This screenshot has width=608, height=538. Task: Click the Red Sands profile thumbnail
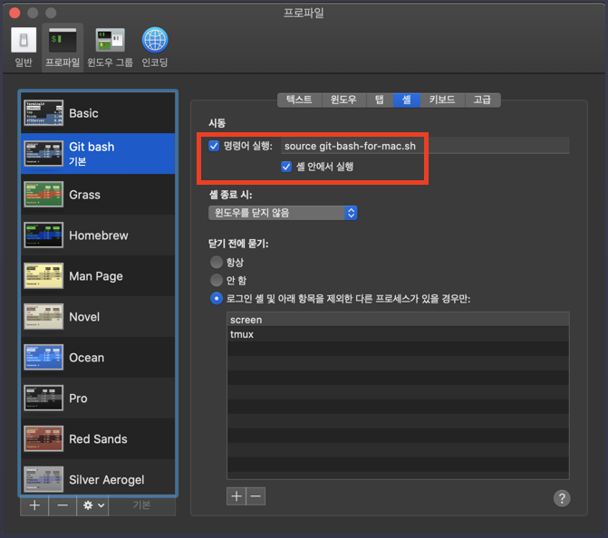pos(43,438)
